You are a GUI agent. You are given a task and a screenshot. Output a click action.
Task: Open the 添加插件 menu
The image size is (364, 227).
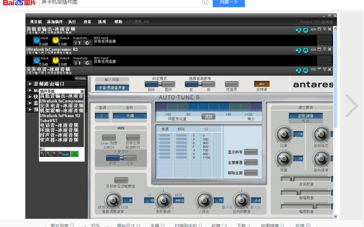click(55, 22)
